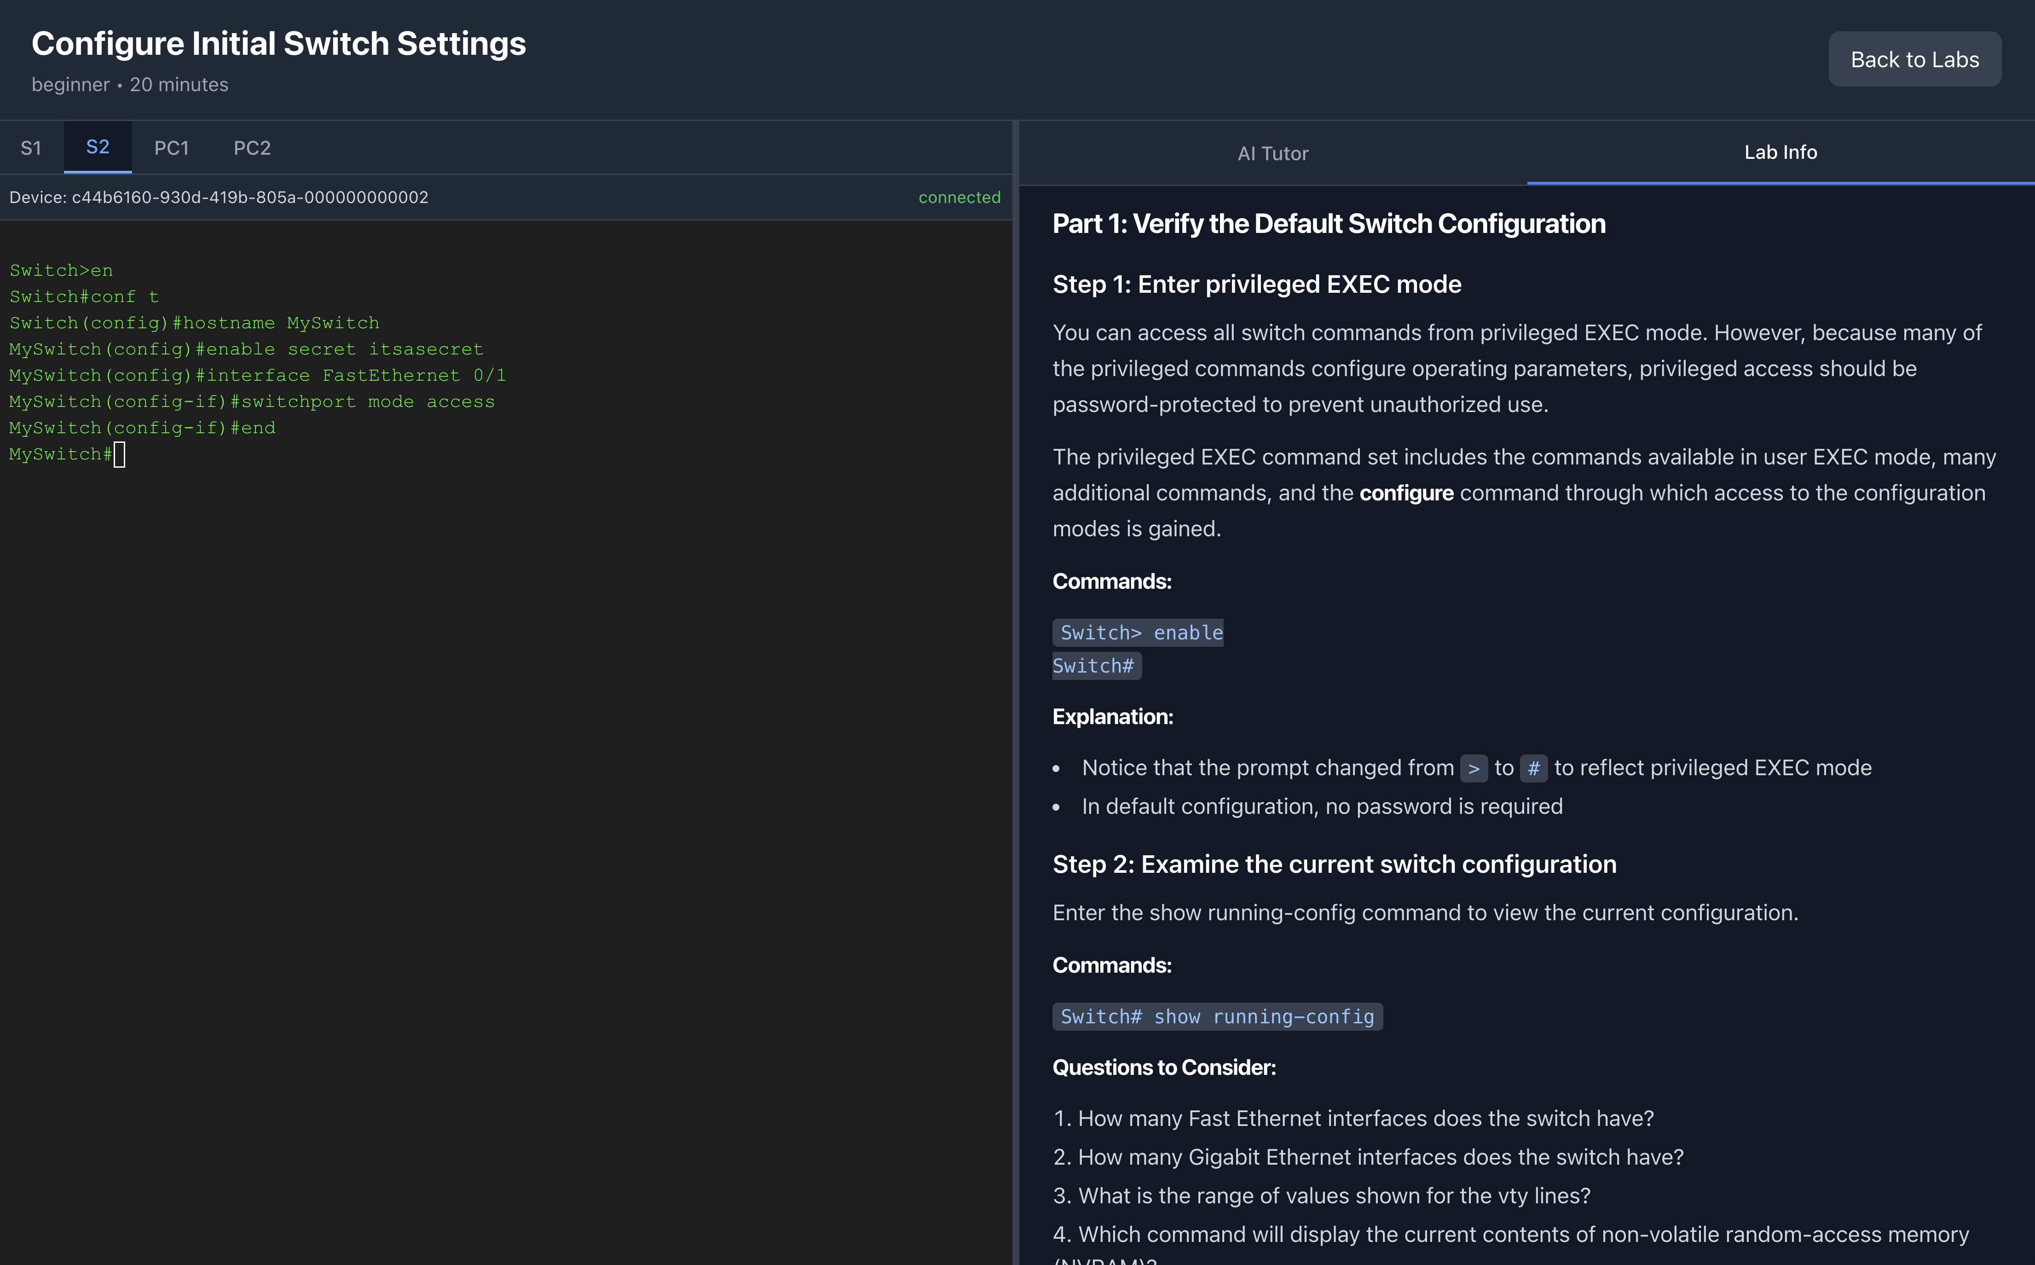Click the 'show running-config' command snippet
The width and height of the screenshot is (2035, 1265).
1217,1016
